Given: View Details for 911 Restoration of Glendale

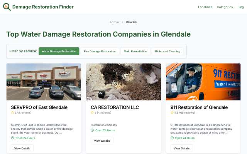Looking at the screenshot, I should [182, 148].
